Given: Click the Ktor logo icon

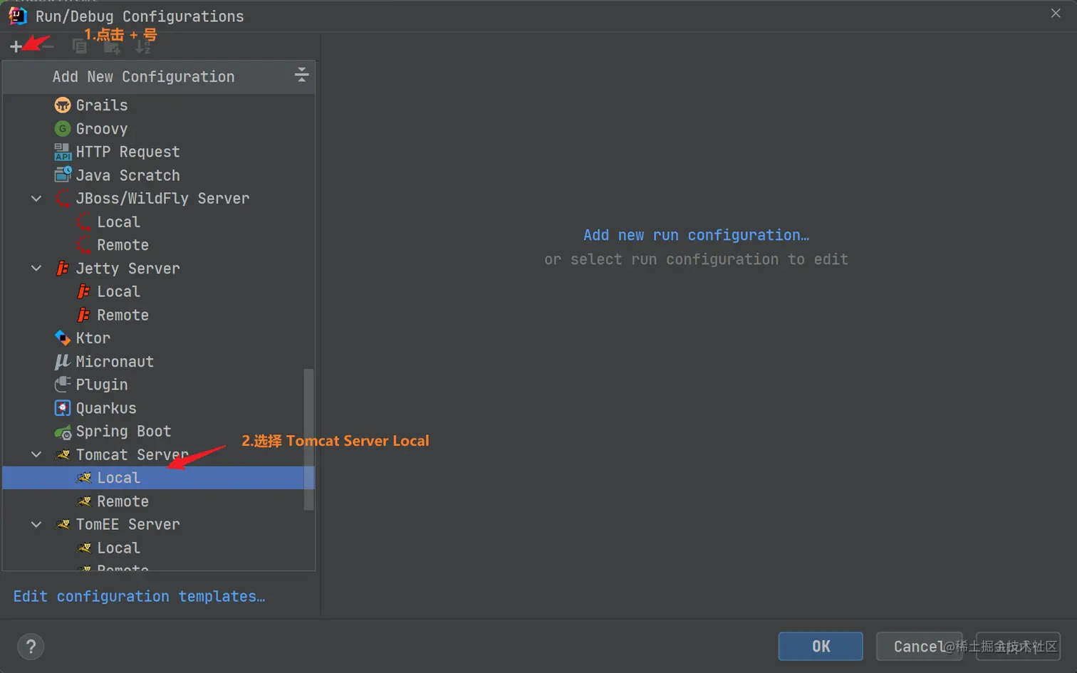Looking at the screenshot, I should tap(63, 338).
